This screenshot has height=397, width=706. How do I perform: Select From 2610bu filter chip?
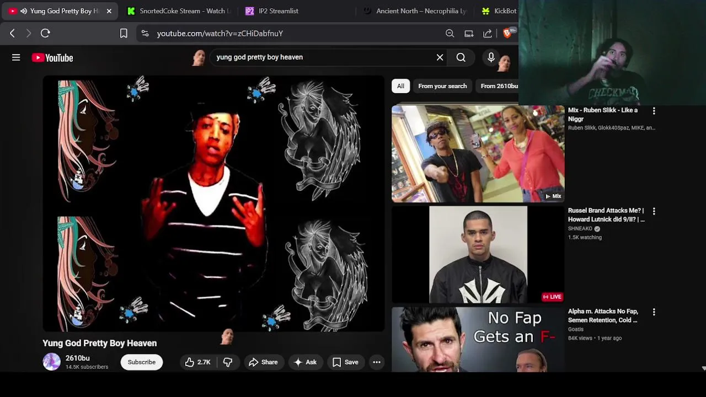498,86
